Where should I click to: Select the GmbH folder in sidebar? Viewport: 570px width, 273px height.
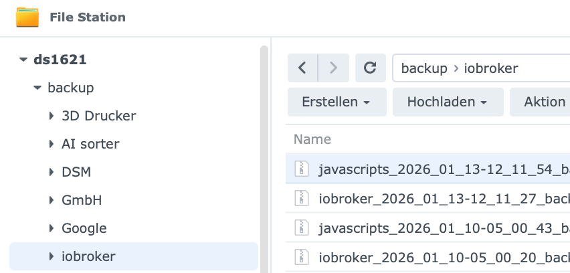pos(82,200)
